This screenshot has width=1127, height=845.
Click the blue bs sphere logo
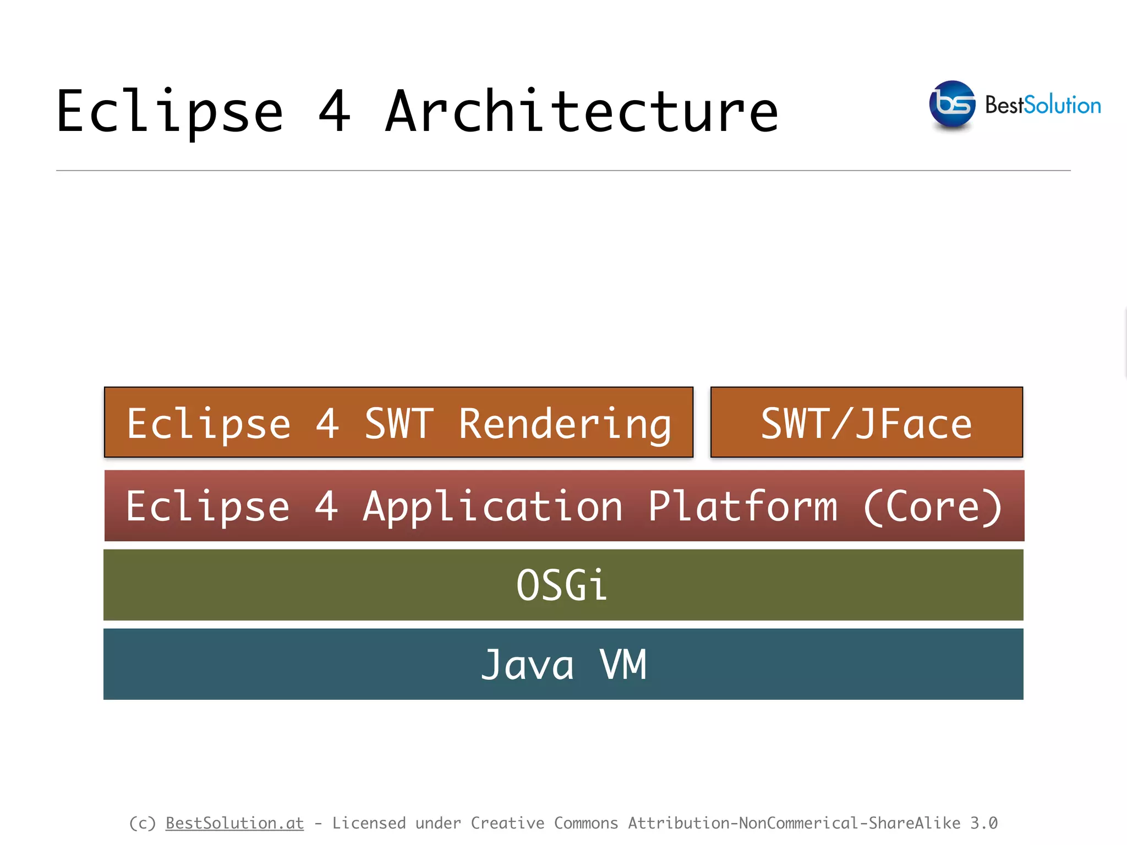coord(951,105)
